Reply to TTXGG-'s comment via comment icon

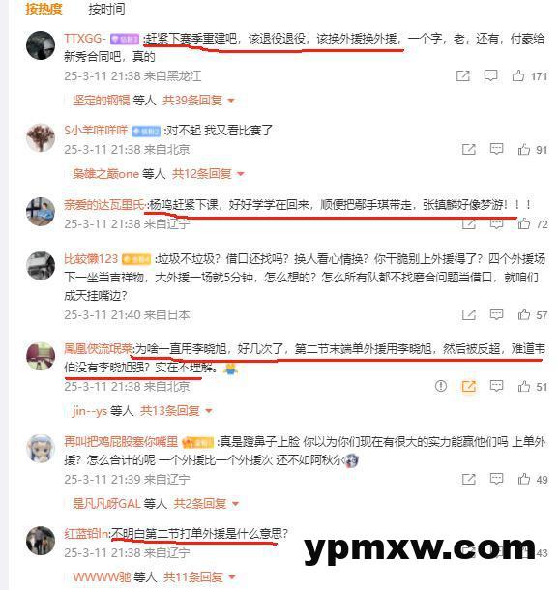coord(490,76)
